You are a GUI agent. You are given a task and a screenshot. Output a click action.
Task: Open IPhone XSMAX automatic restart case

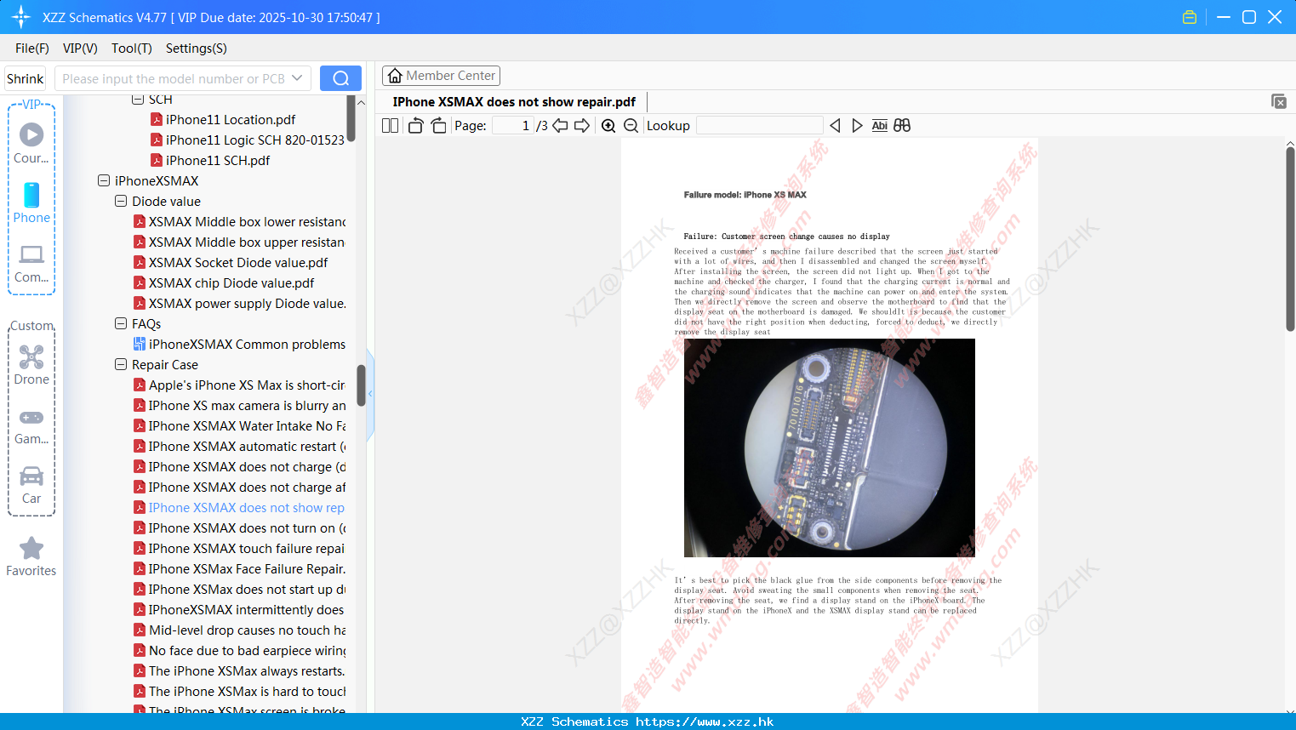pyautogui.click(x=239, y=446)
